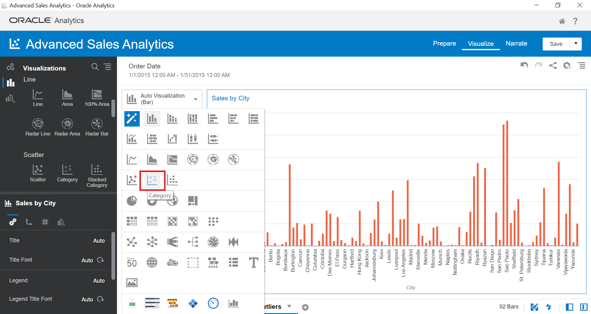The height and width of the screenshot is (314, 591).
Task: Choose the Category scatter visualization highlighted in red
Action: (152, 180)
